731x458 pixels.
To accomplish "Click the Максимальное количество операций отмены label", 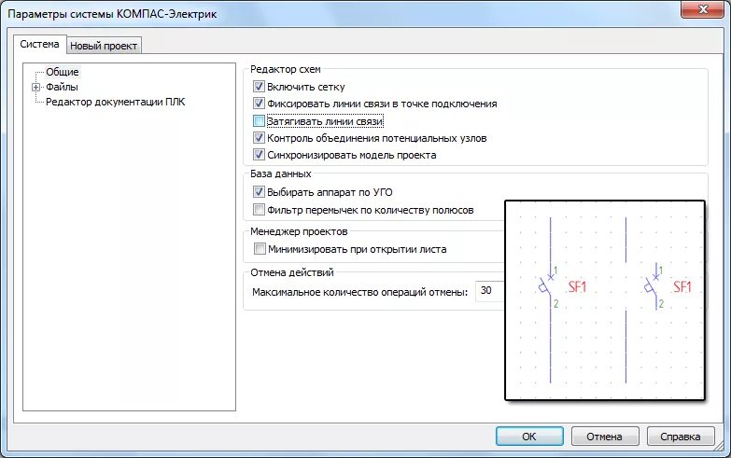I will click(360, 292).
